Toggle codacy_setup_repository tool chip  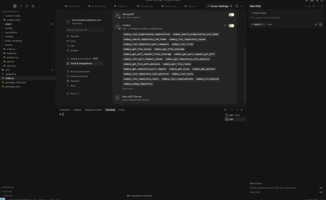[x=138, y=84]
